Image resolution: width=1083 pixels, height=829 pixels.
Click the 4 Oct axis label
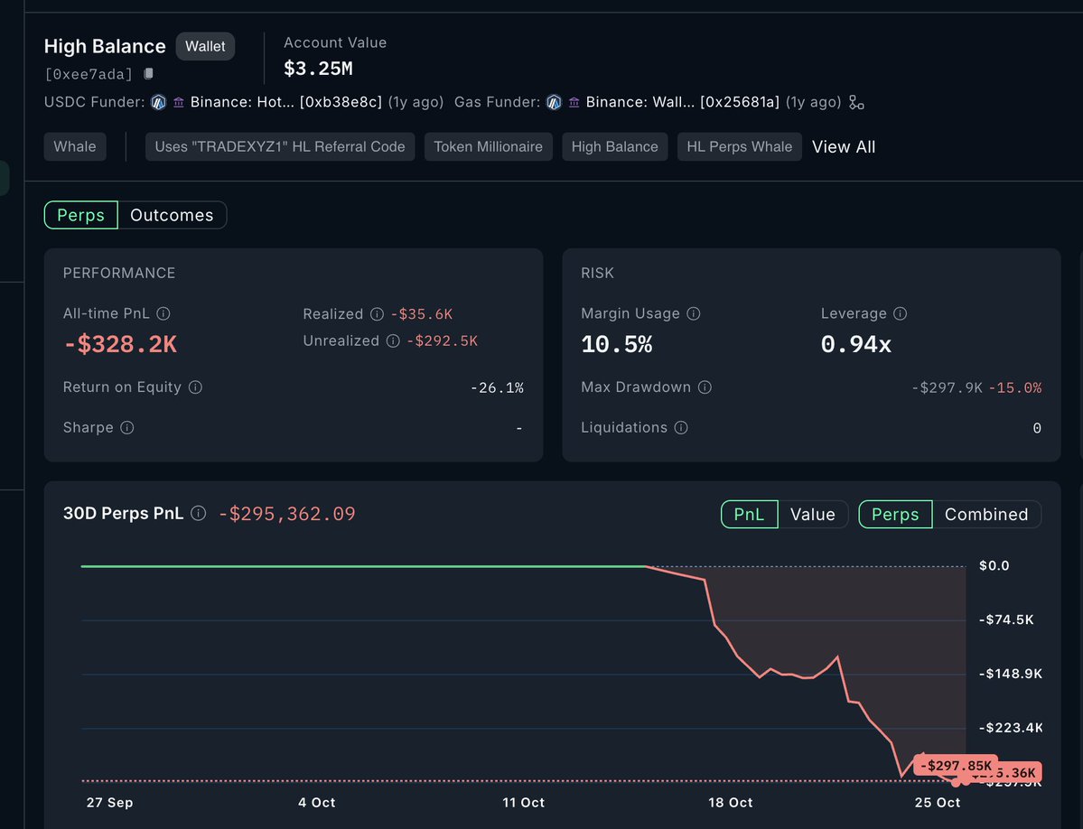click(x=316, y=803)
